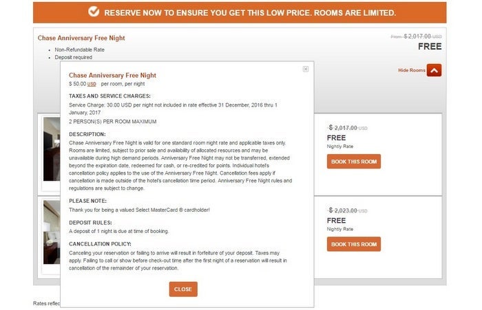This screenshot has height=310, width=482.
Task: Select the Cancellation Policy heading
Action: coord(101,243)
